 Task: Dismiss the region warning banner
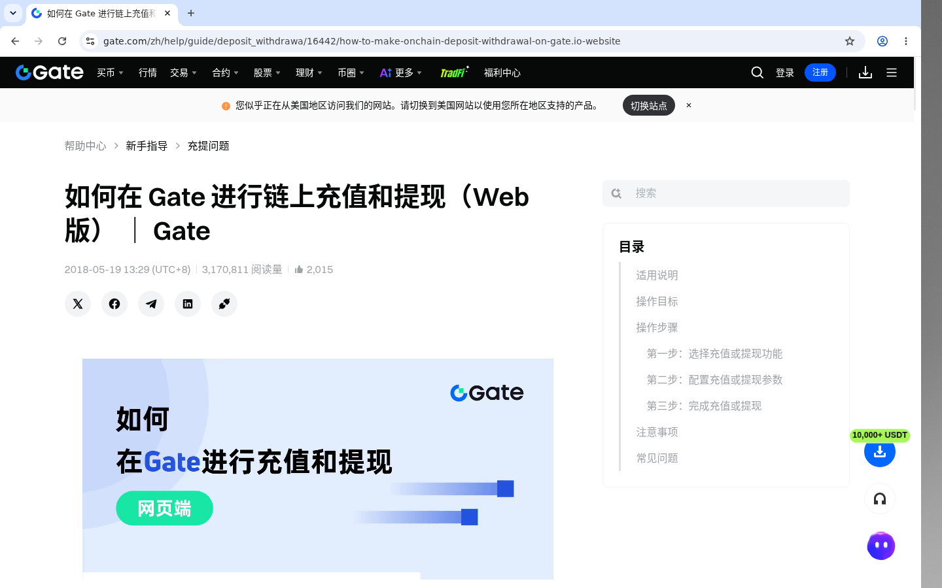[x=689, y=105]
